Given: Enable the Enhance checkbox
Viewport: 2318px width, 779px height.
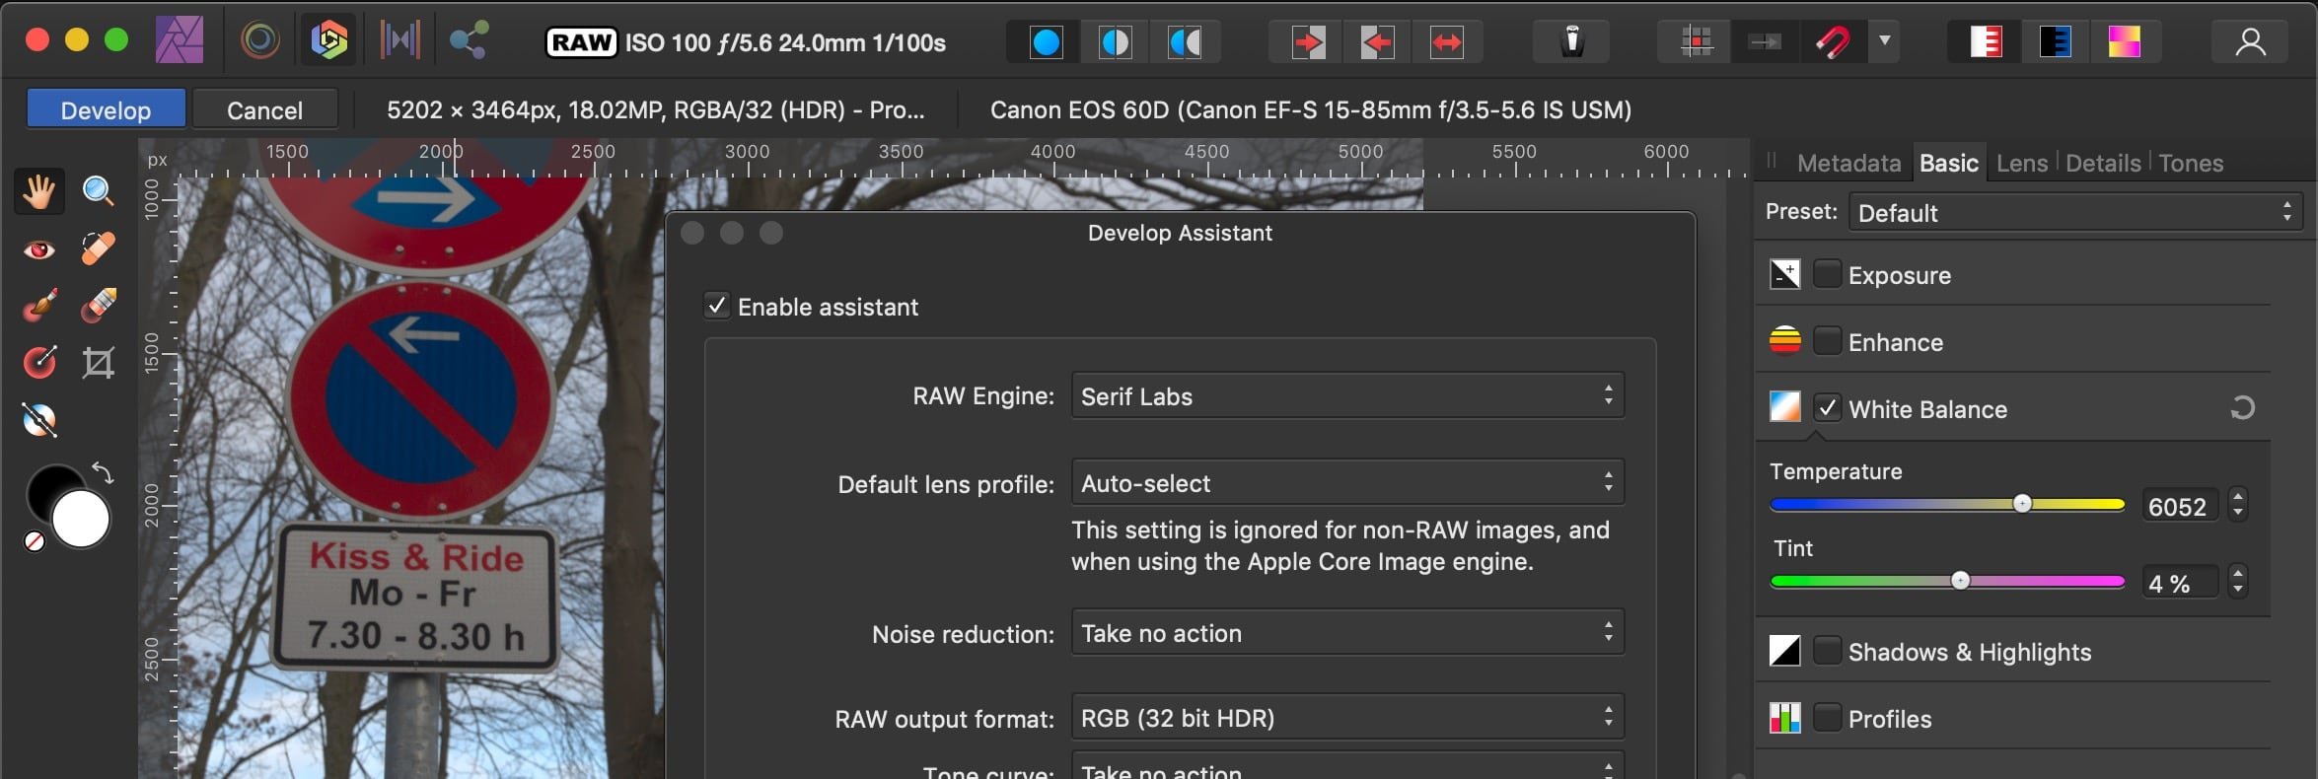Looking at the screenshot, I should click(1827, 341).
